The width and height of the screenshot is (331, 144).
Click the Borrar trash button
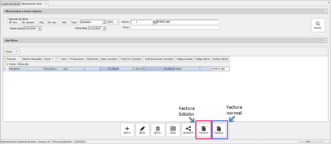tap(158, 130)
